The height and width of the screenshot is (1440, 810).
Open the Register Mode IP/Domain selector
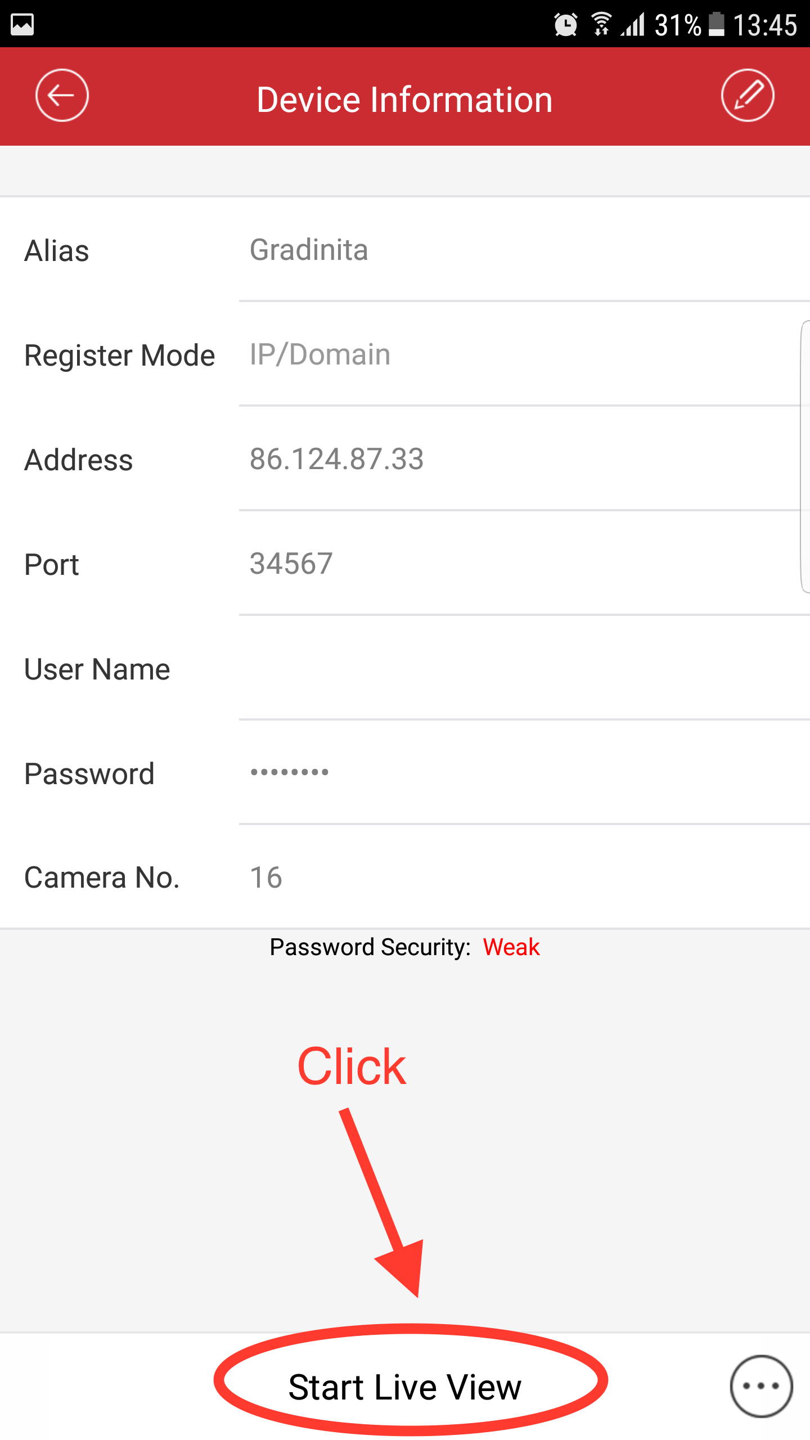(x=524, y=354)
